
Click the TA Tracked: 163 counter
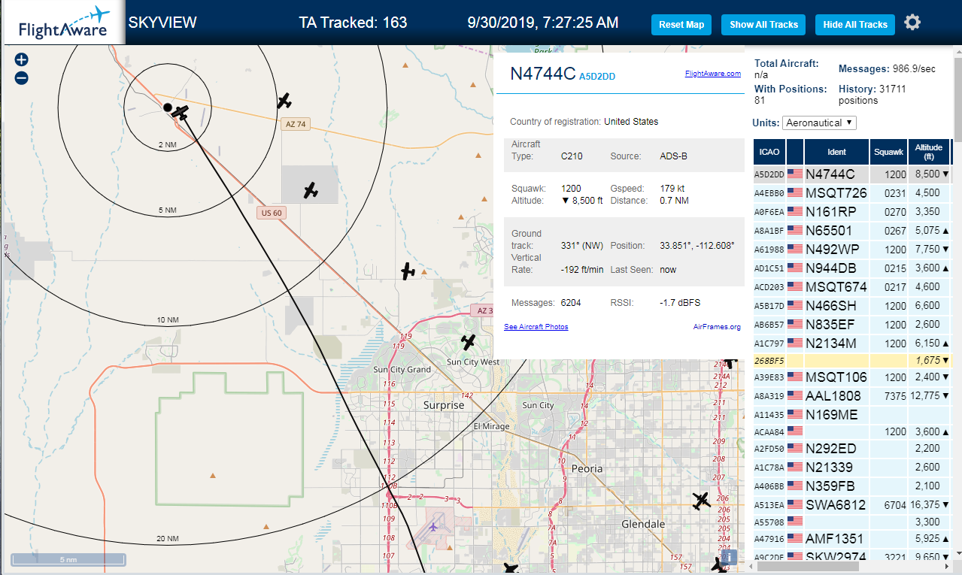(353, 23)
